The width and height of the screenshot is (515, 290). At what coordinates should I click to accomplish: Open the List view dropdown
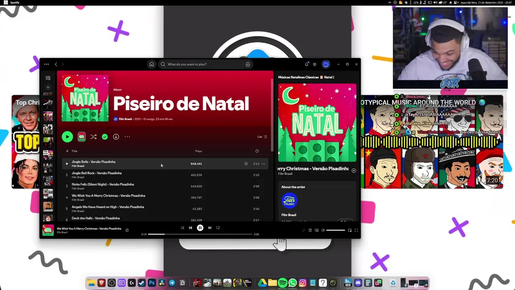coord(262,137)
